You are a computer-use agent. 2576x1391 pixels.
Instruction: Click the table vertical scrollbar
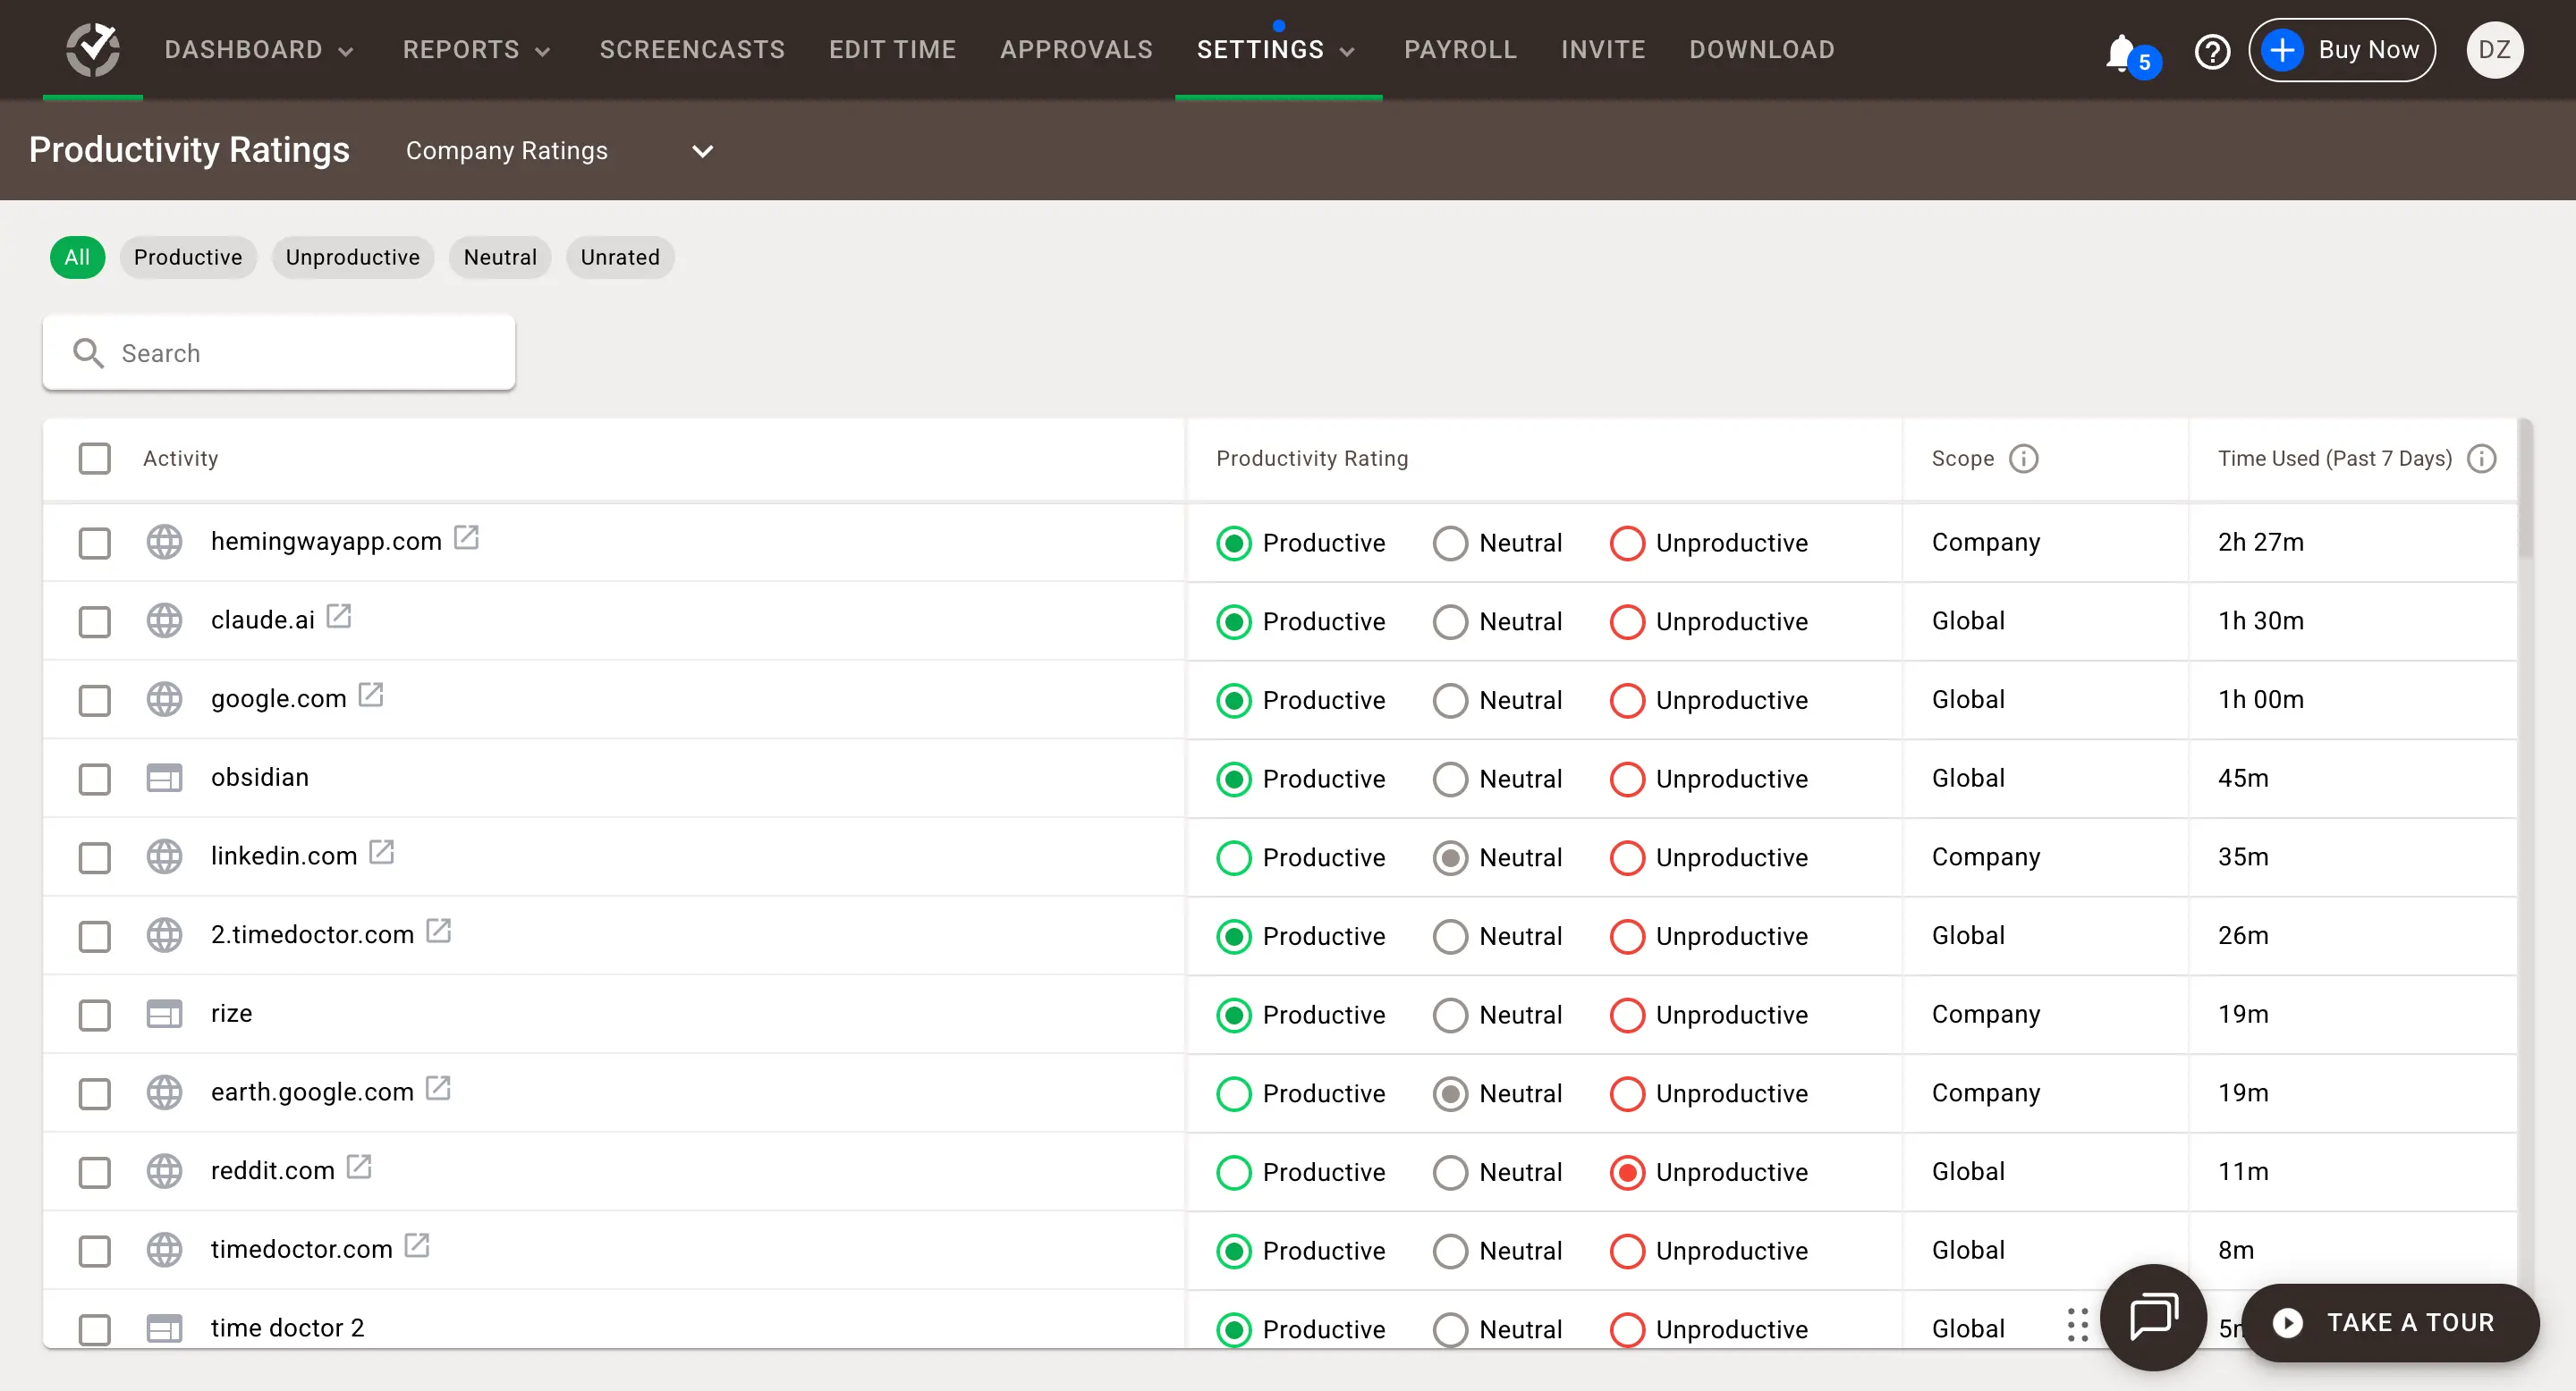2525,490
